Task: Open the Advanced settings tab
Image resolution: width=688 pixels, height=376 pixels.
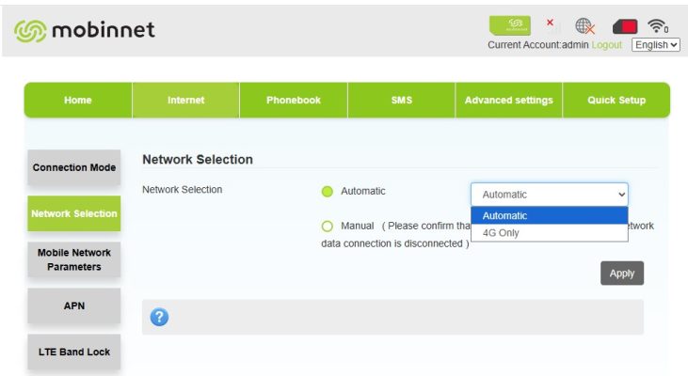Action: (x=508, y=101)
